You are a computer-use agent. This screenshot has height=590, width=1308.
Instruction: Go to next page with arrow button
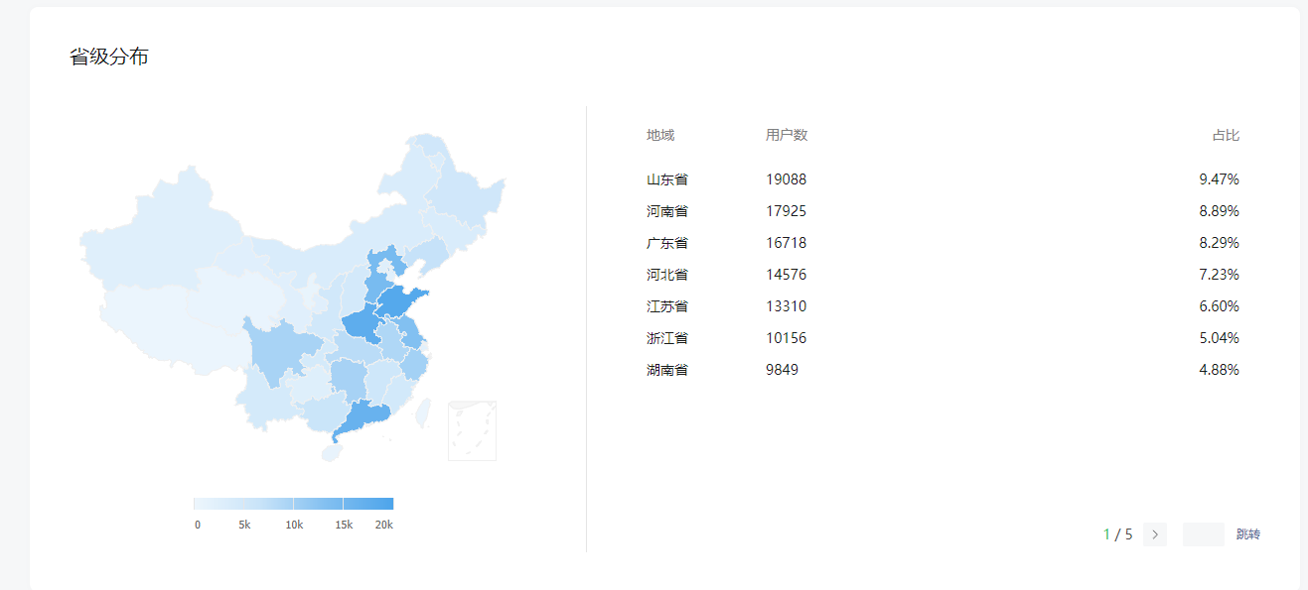(1154, 534)
